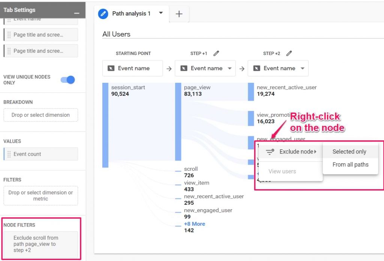The width and height of the screenshot is (384, 261).
Task: Expand the +8 More link
Action: [x=194, y=224]
